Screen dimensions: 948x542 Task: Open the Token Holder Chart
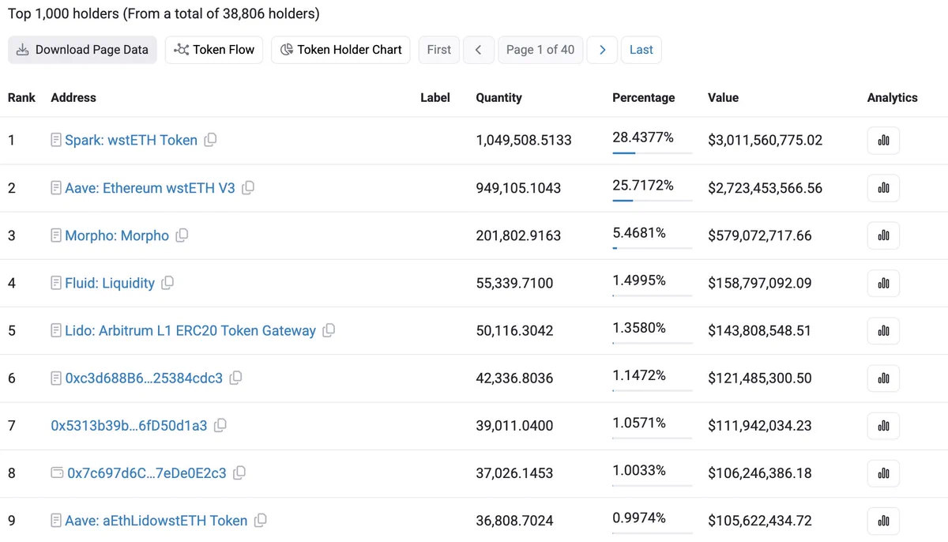pos(340,50)
